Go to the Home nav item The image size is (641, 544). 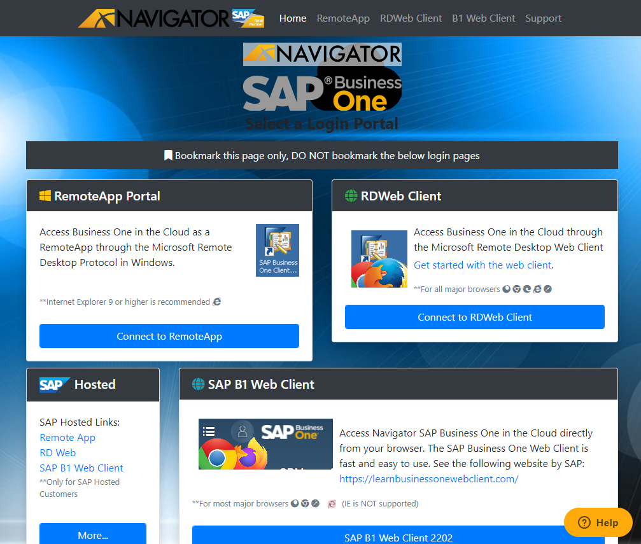pos(293,18)
